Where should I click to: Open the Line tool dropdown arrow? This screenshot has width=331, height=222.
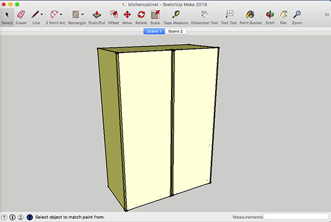click(x=42, y=15)
